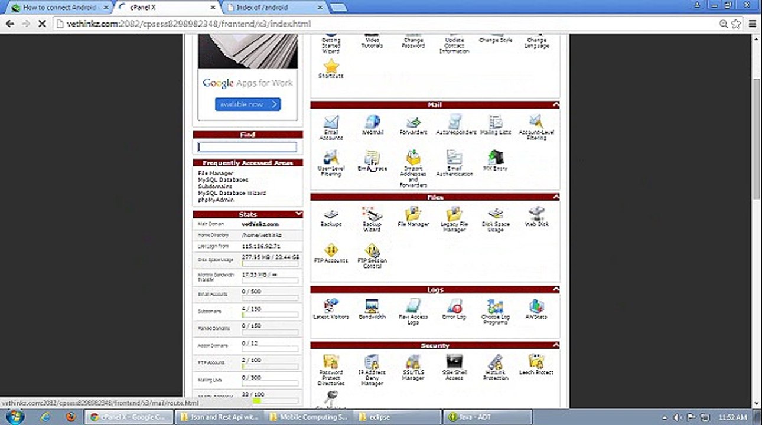Open Backups in Files section
This screenshot has width=762, height=425.
331,217
